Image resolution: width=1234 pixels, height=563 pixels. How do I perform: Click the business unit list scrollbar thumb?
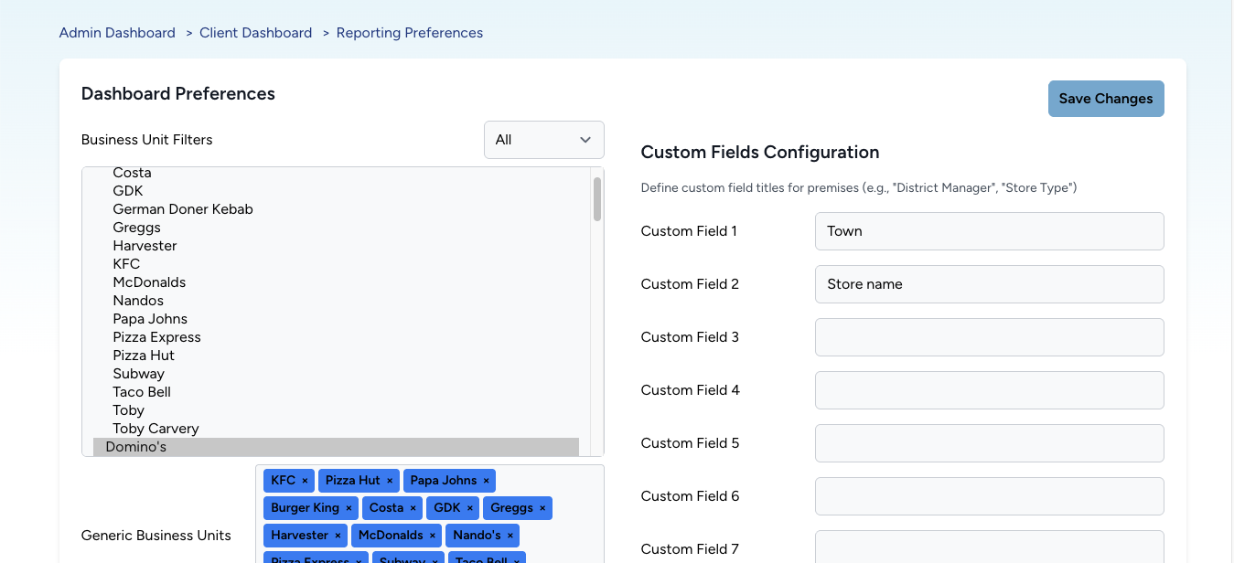(x=597, y=199)
